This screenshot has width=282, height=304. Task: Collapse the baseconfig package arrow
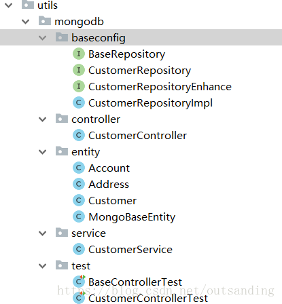click(x=42, y=38)
